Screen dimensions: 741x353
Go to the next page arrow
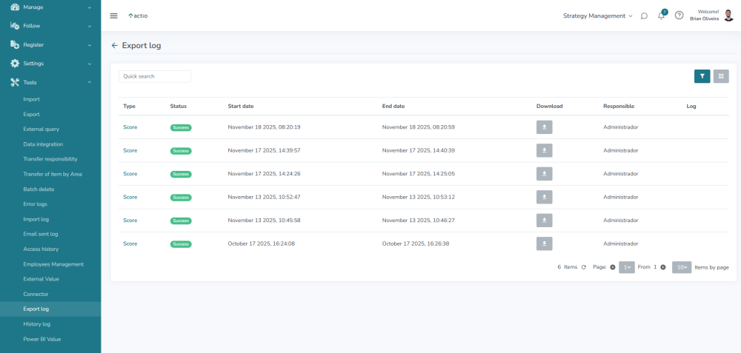point(663,267)
